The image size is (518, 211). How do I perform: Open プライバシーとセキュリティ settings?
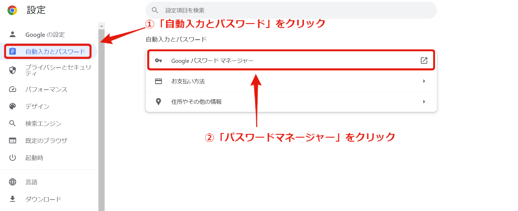pos(58,70)
